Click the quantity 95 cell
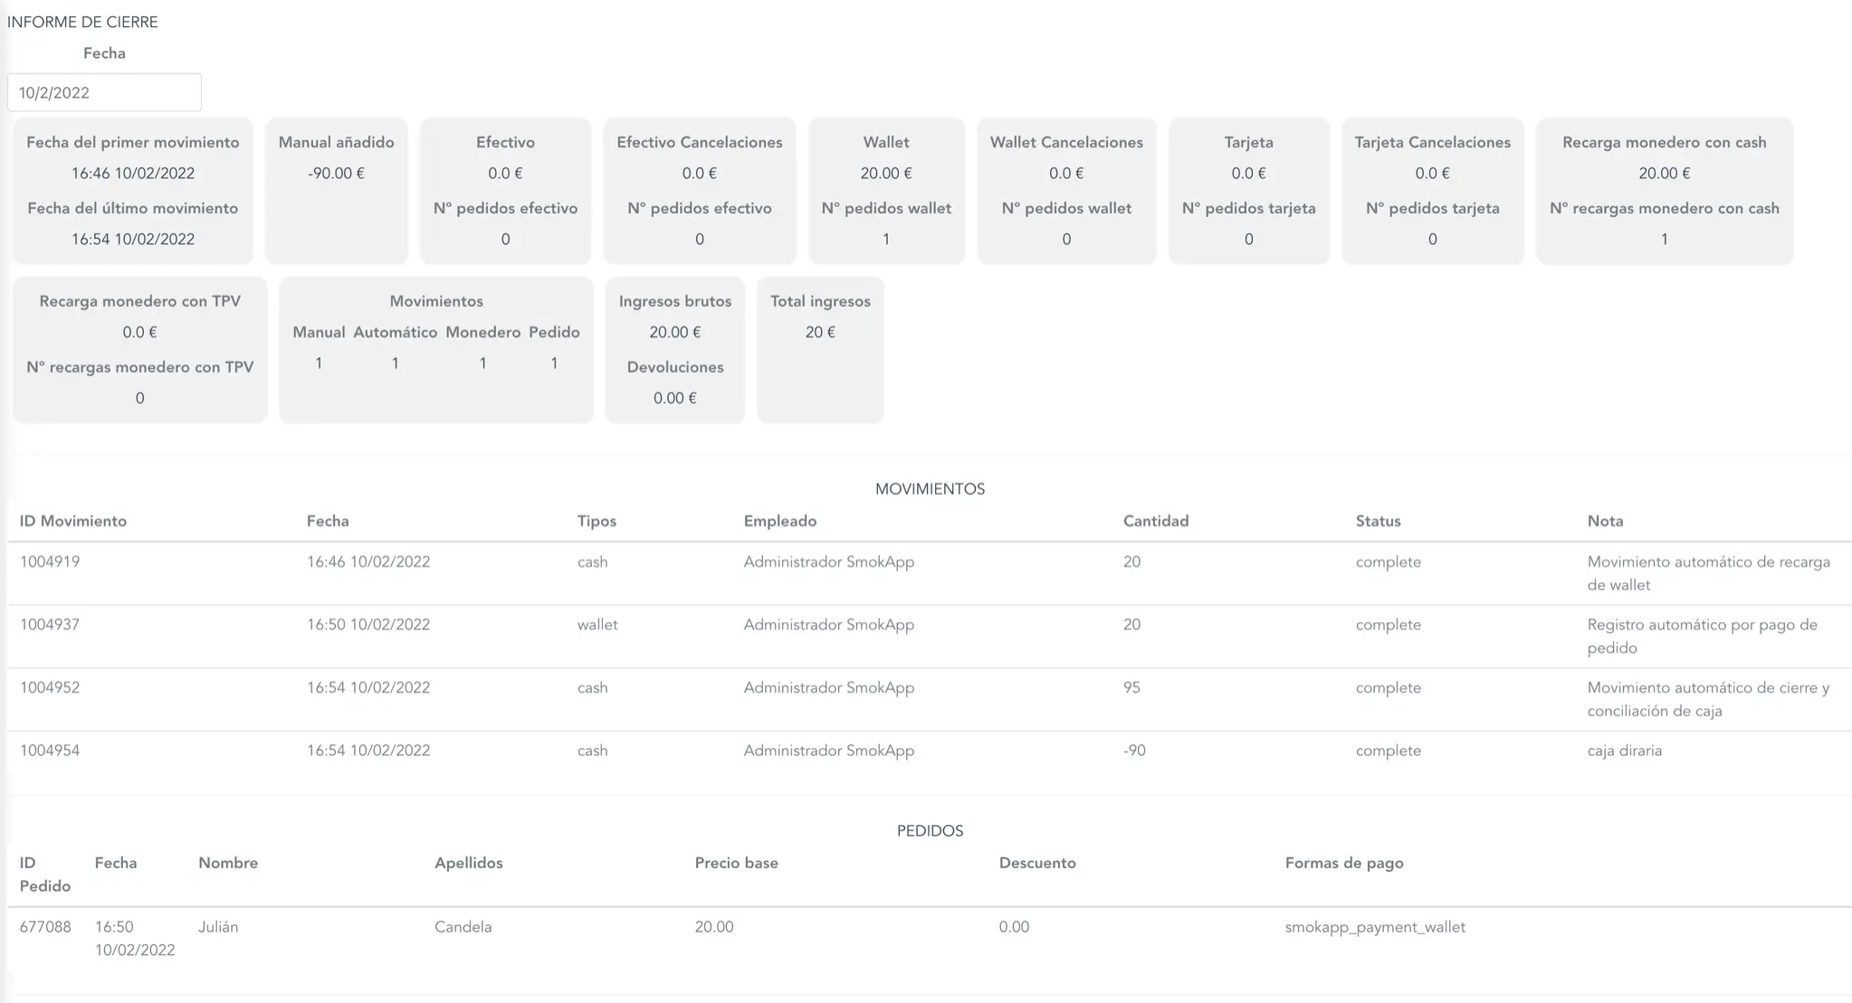 pos(1131,687)
